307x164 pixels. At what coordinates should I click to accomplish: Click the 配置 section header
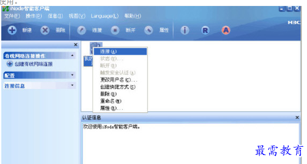(x=39, y=75)
